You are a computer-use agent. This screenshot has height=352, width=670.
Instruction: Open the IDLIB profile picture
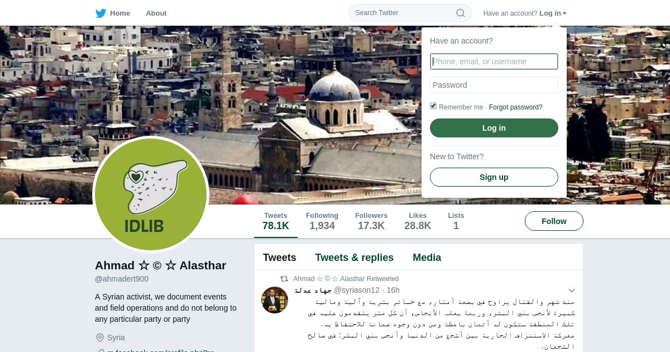coord(151,194)
